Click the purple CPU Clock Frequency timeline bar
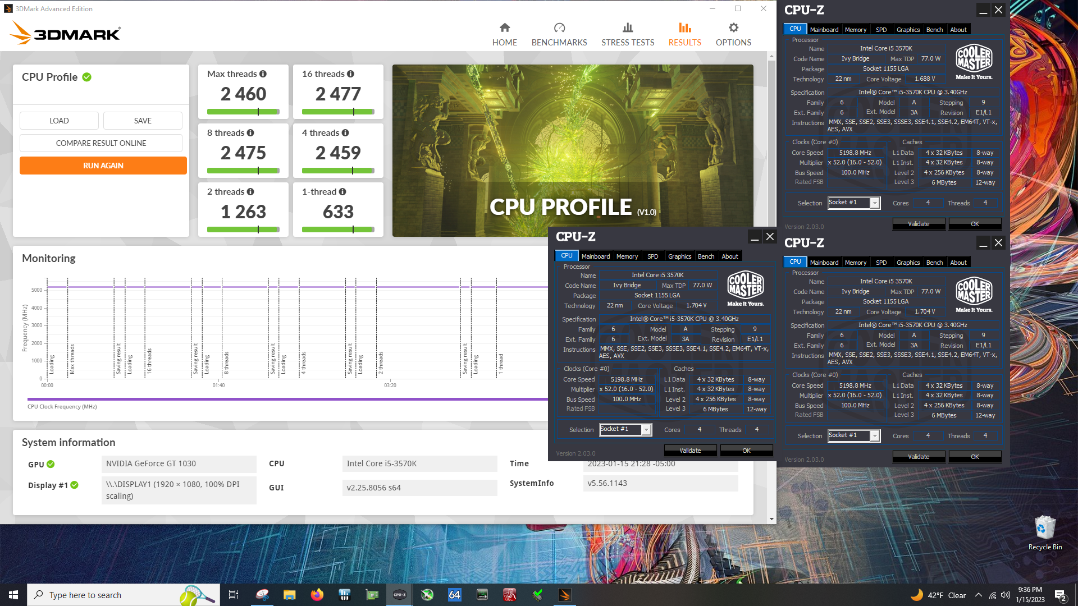Image resolution: width=1078 pixels, height=606 pixels. 287,400
